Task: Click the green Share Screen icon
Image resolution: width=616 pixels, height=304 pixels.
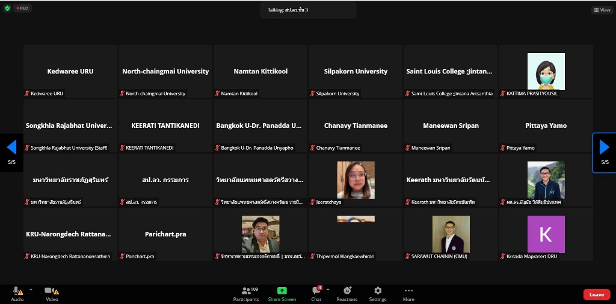Action: point(282,291)
